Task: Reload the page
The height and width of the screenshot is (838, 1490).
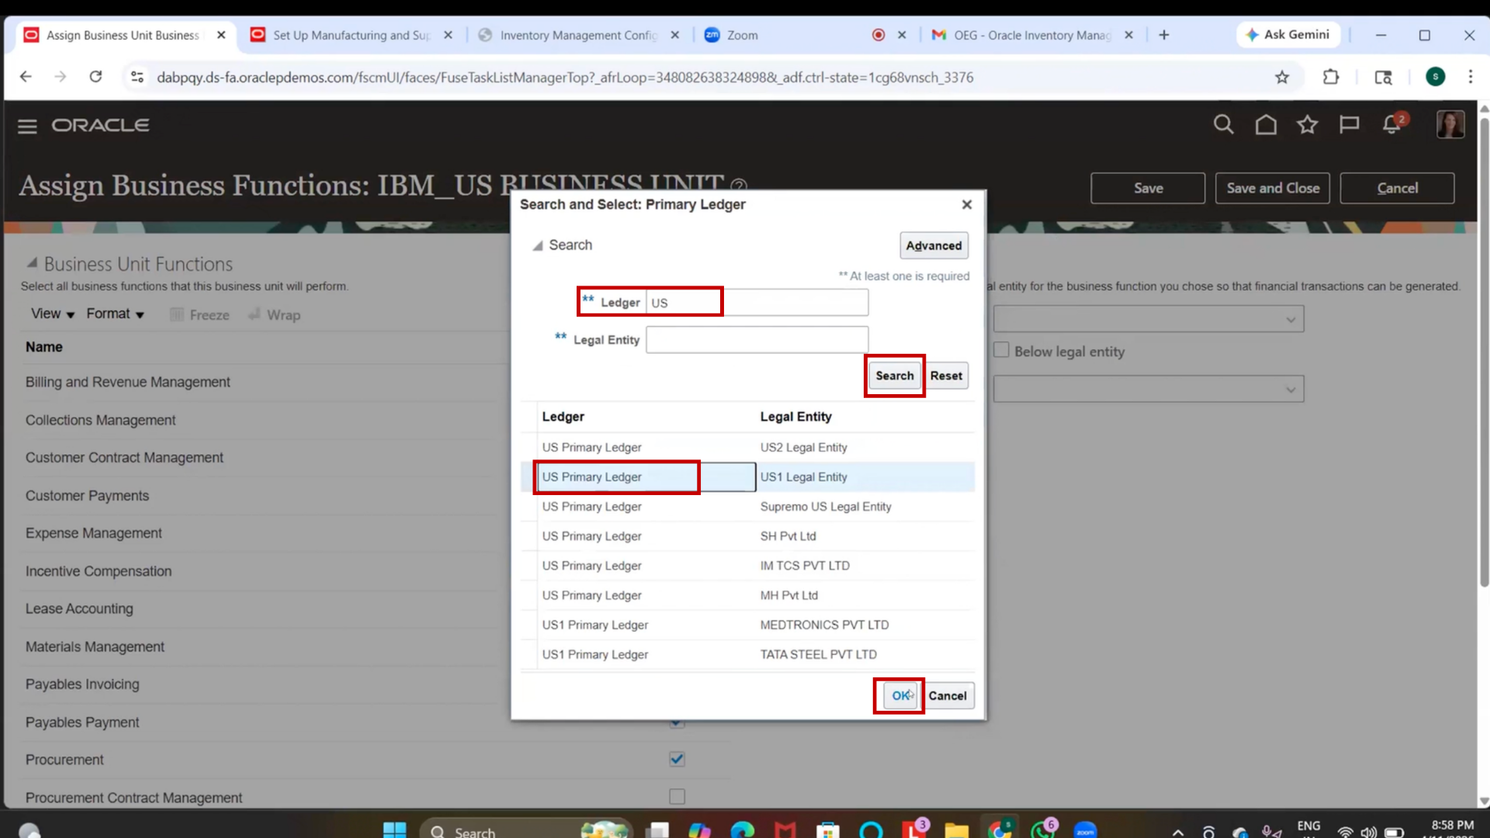Action: click(95, 77)
